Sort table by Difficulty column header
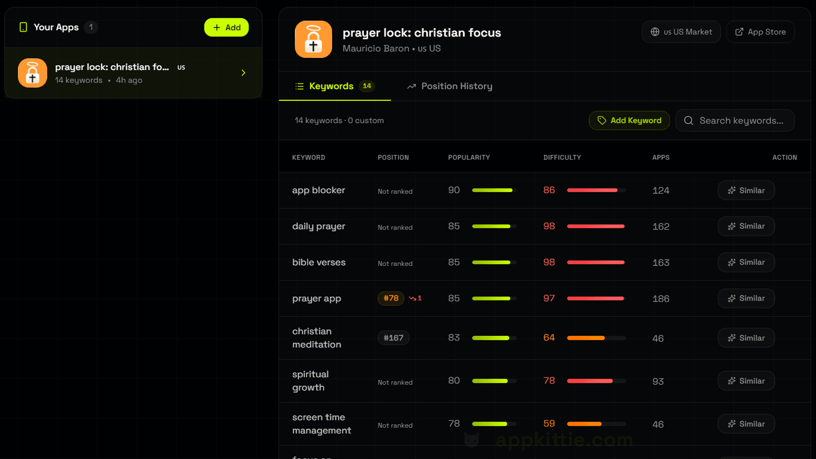816x459 pixels. (x=561, y=158)
